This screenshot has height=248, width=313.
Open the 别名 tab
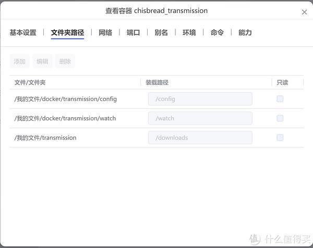click(161, 32)
